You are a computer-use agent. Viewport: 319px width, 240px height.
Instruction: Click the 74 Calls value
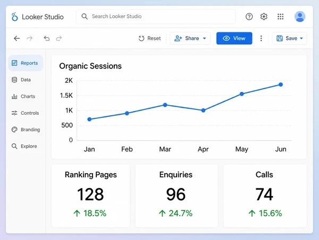coord(264,194)
